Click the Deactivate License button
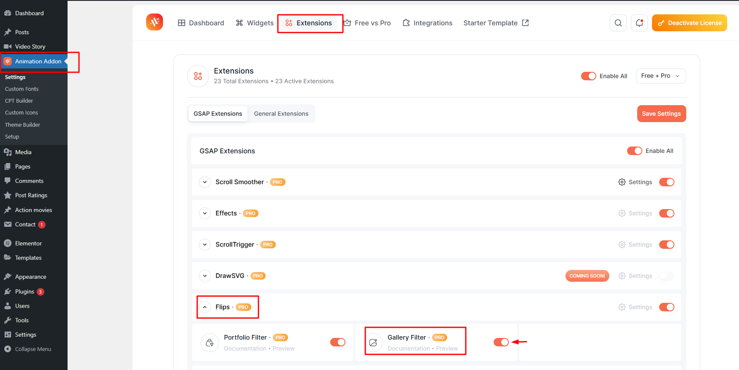The width and height of the screenshot is (739, 370). click(x=689, y=23)
